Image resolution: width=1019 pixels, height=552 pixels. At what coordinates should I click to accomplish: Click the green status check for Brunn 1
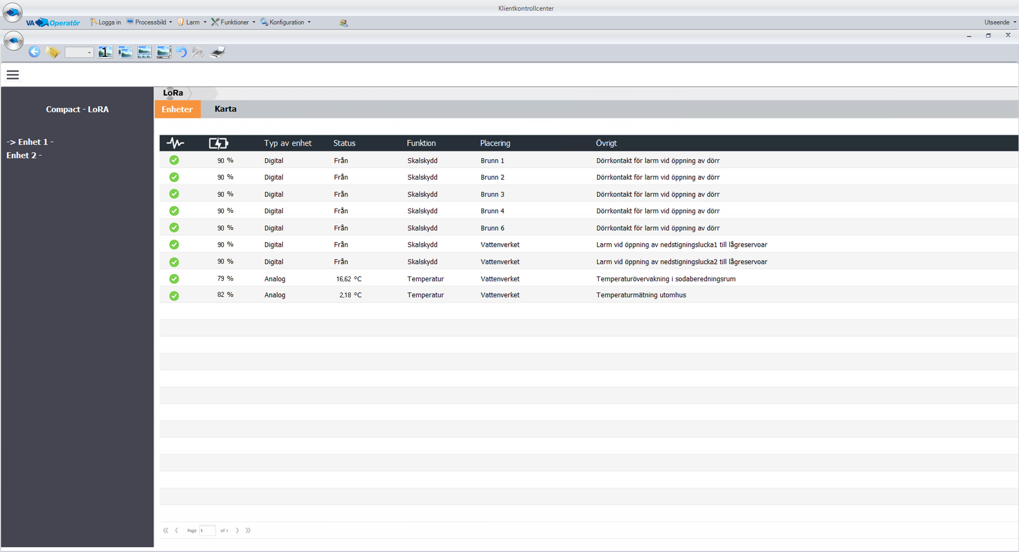pyautogui.click(x=174, y=160)
